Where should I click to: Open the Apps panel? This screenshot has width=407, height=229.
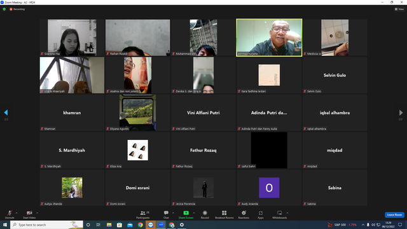[261, 214]
